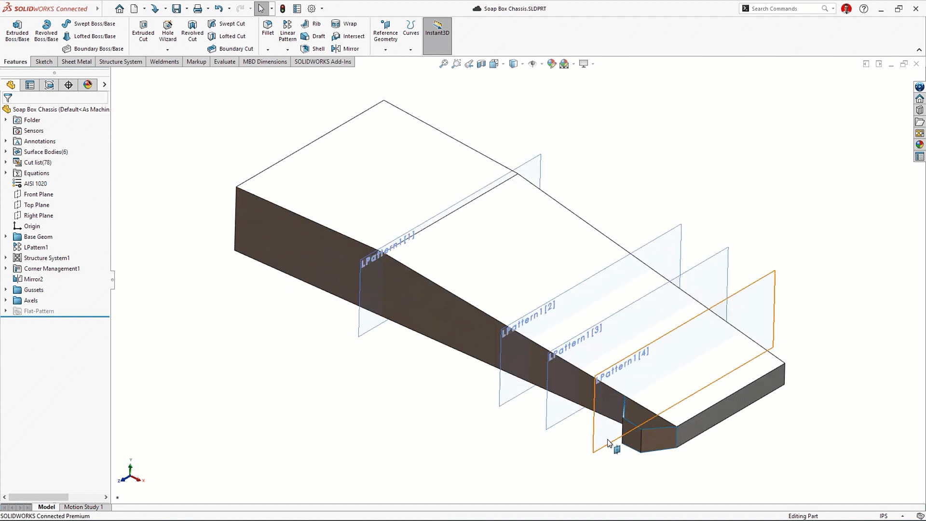Switch to the Evaluate tab
The width and height of the screenshot is (926, 521).
pyautogui.click(x=225, y=62)
